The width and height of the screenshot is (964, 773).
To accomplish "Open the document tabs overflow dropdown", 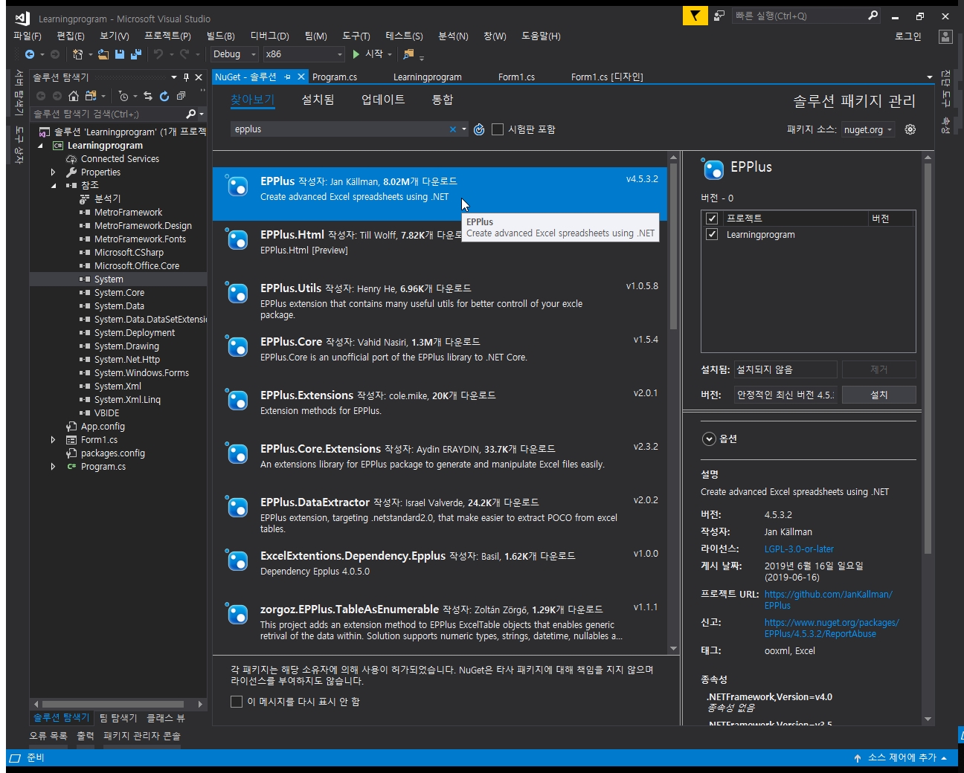I will 930,77.
